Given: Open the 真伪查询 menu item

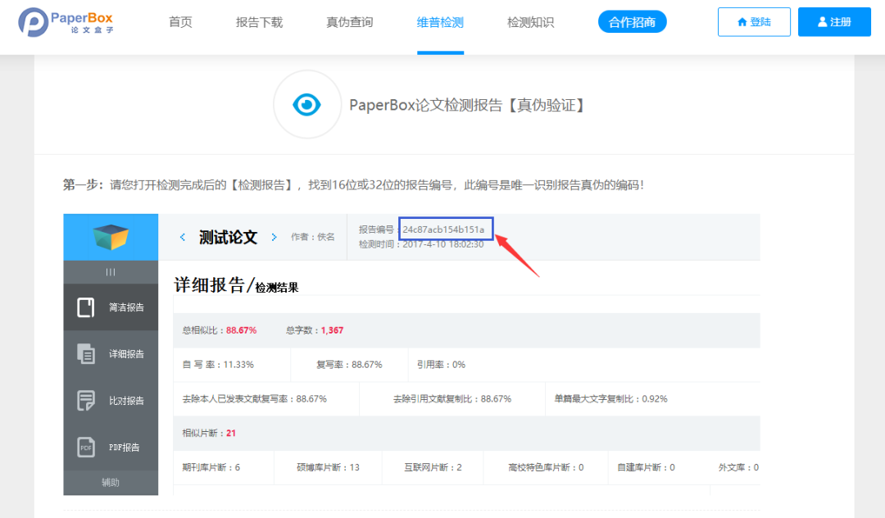Looking at the screenshot, I should (349, 23).
